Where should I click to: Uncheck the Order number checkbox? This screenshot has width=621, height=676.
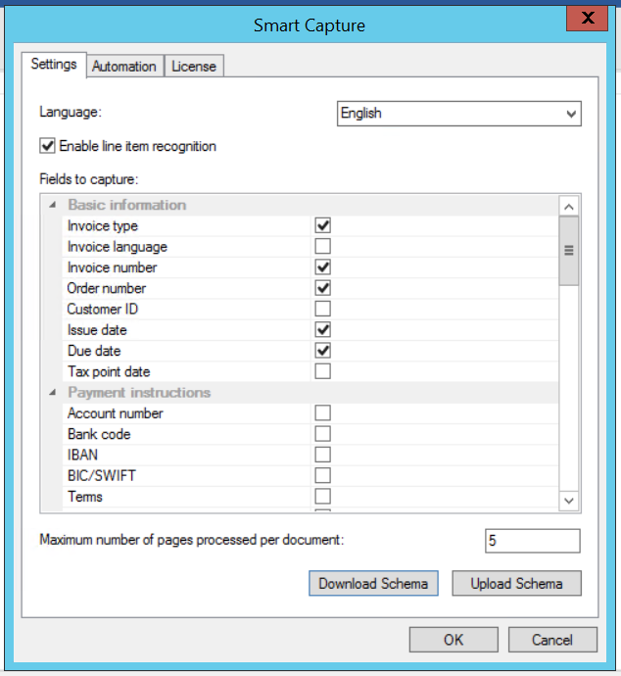pyautogui.click(x=323, y=288)
